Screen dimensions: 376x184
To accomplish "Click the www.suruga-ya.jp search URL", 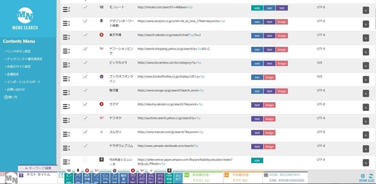I will [x=171, y=90].
